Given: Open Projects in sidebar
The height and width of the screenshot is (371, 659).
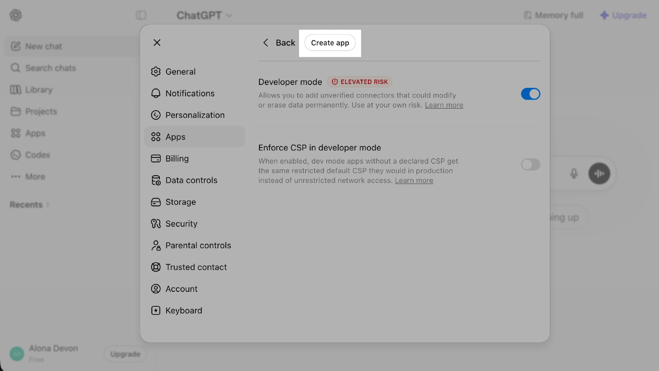Looking at the screenshot, I should click(34, 111).
